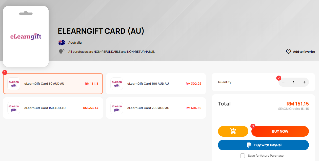Click the heart icon beside Add to favorite

tap(288, 52)
